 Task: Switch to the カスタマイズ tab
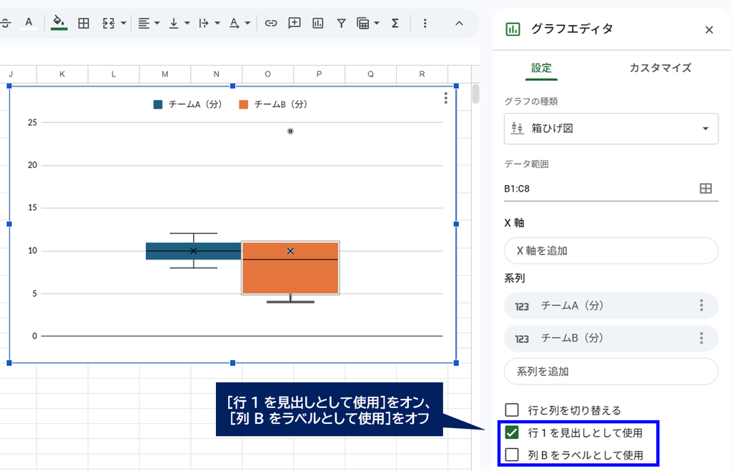[660, 68]
